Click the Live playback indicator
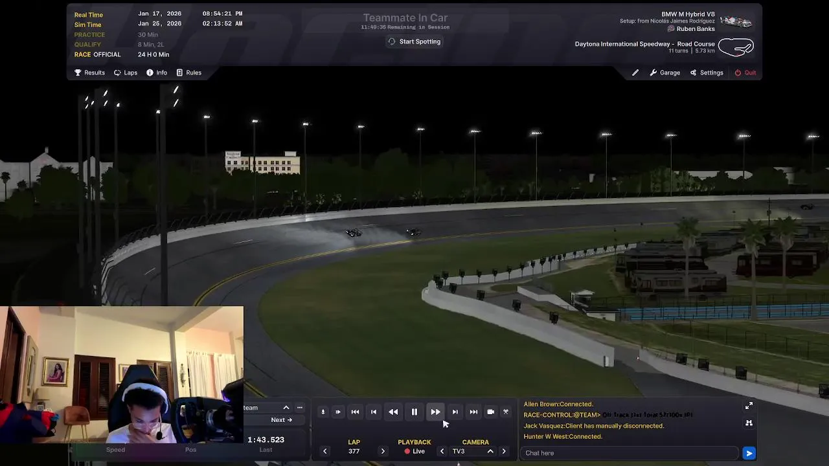The height and width of the screenshot is (466, 829). click(x=414, y=451)
